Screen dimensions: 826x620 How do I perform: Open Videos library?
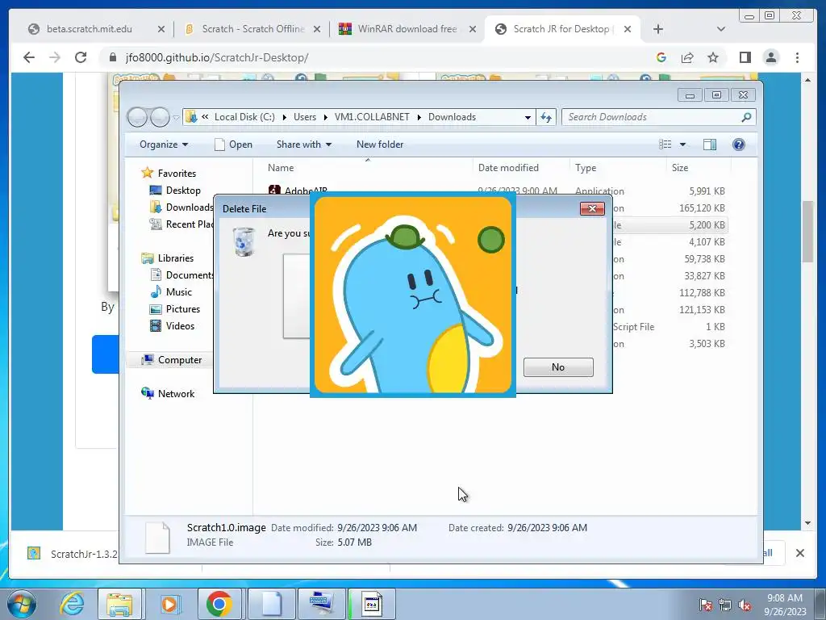pyautogui.click(x=173, y=326)
